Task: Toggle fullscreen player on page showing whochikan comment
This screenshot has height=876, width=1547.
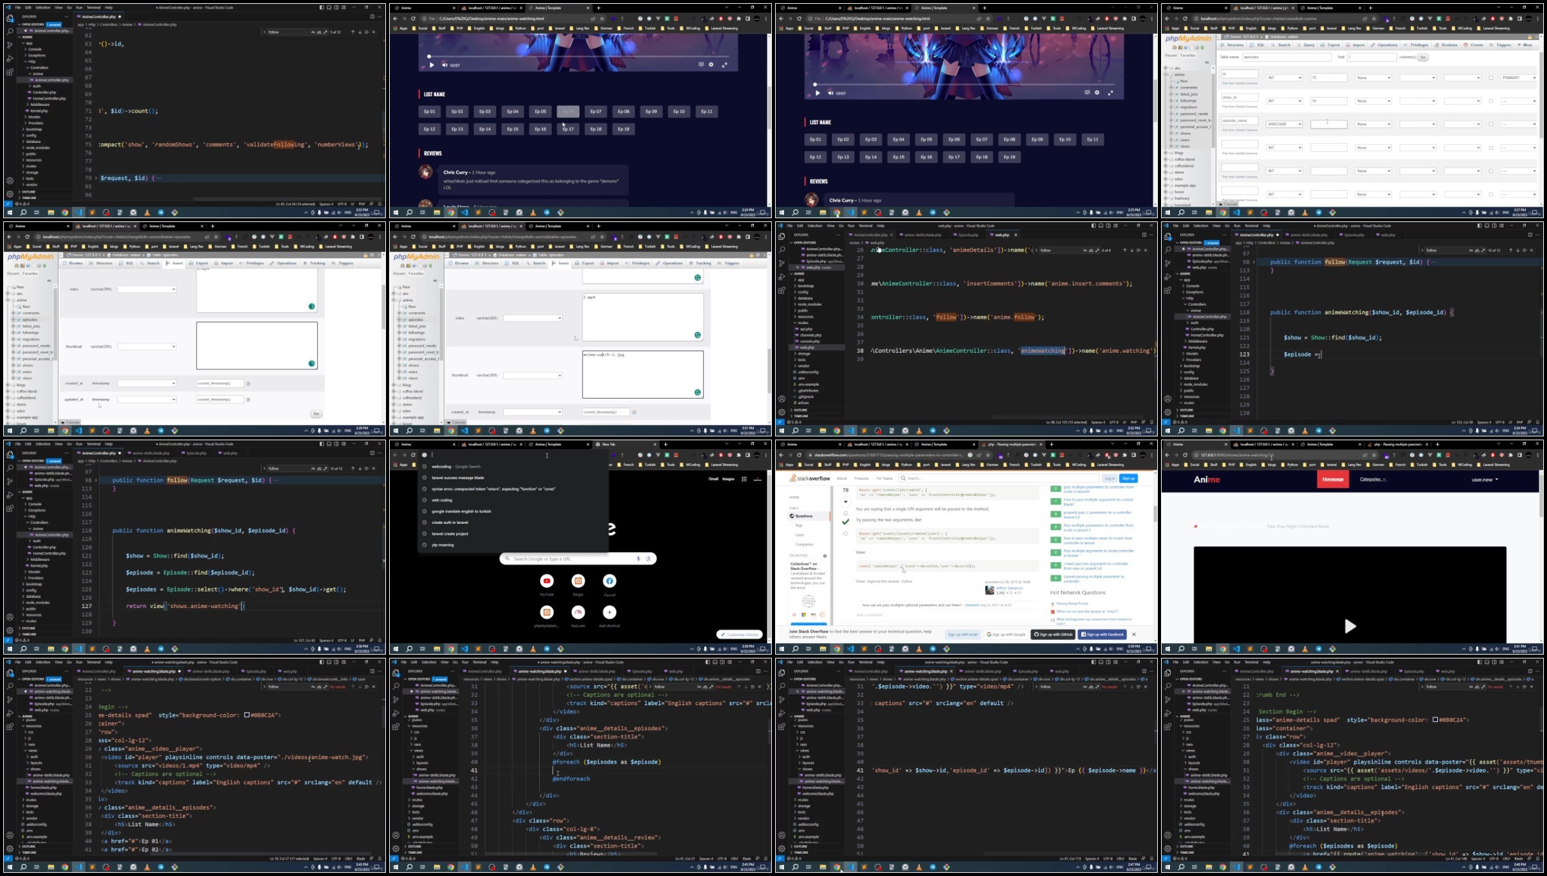Action: coord(724,65)
